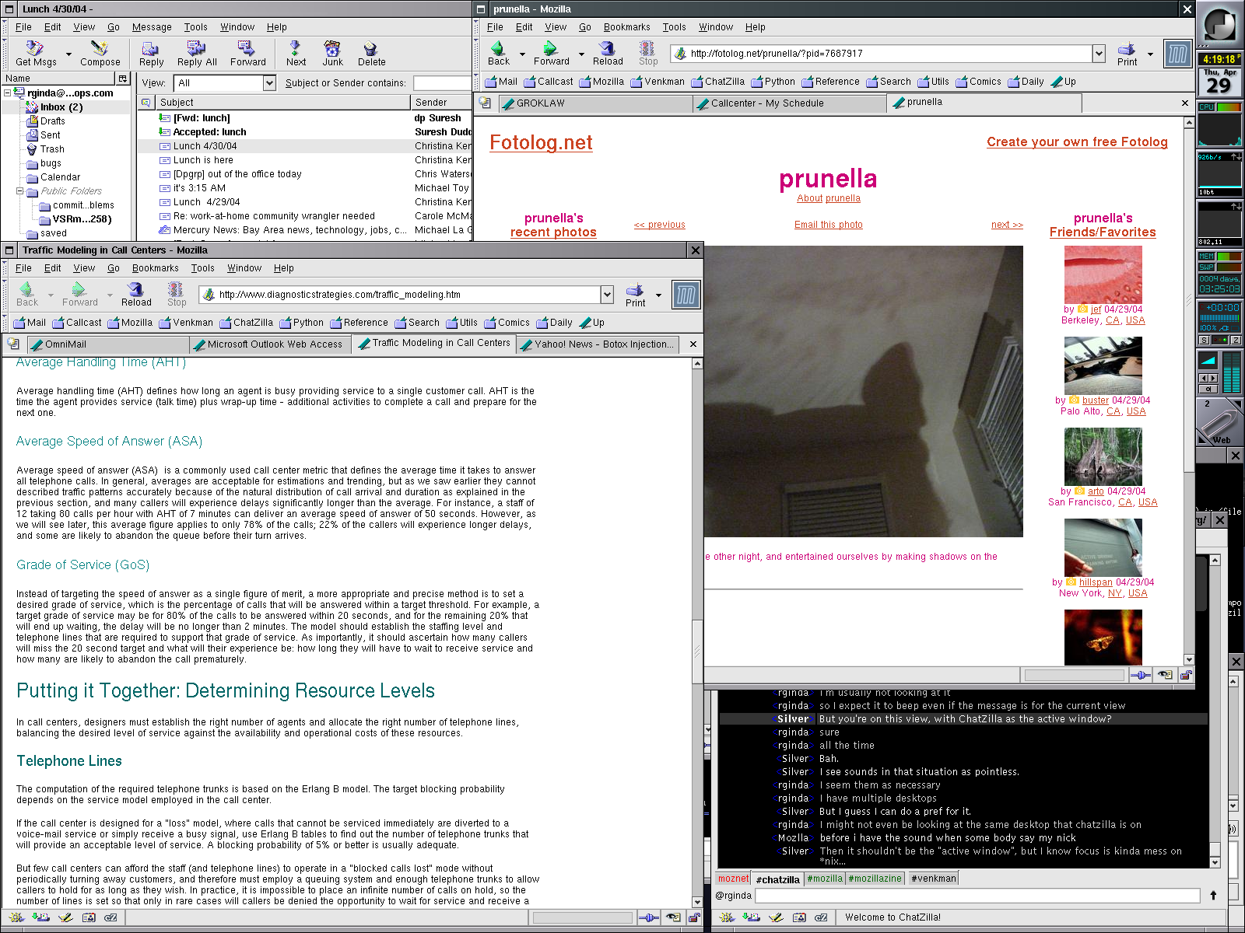The height and width of the screenshot is (933, 1245).
Task: Click the dock mixer level bars
Action: point(1231,373)
